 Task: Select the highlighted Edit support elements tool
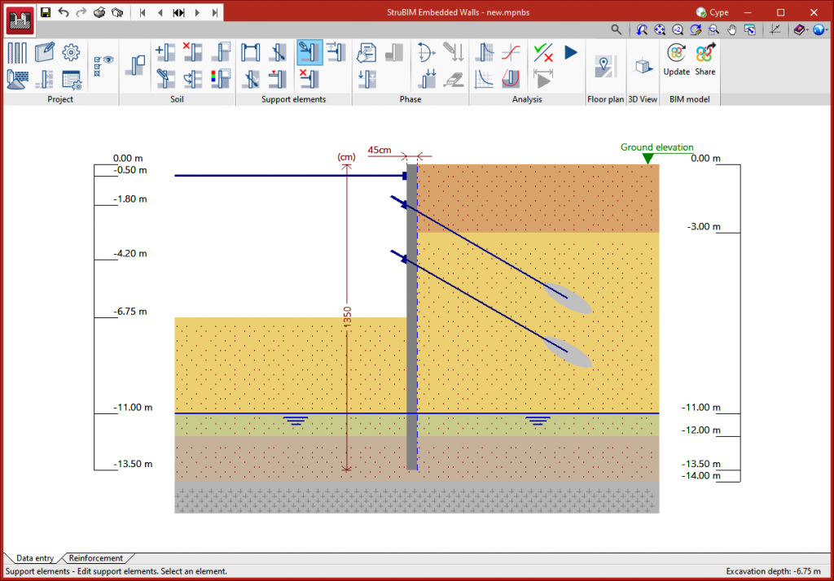(309, 53)
